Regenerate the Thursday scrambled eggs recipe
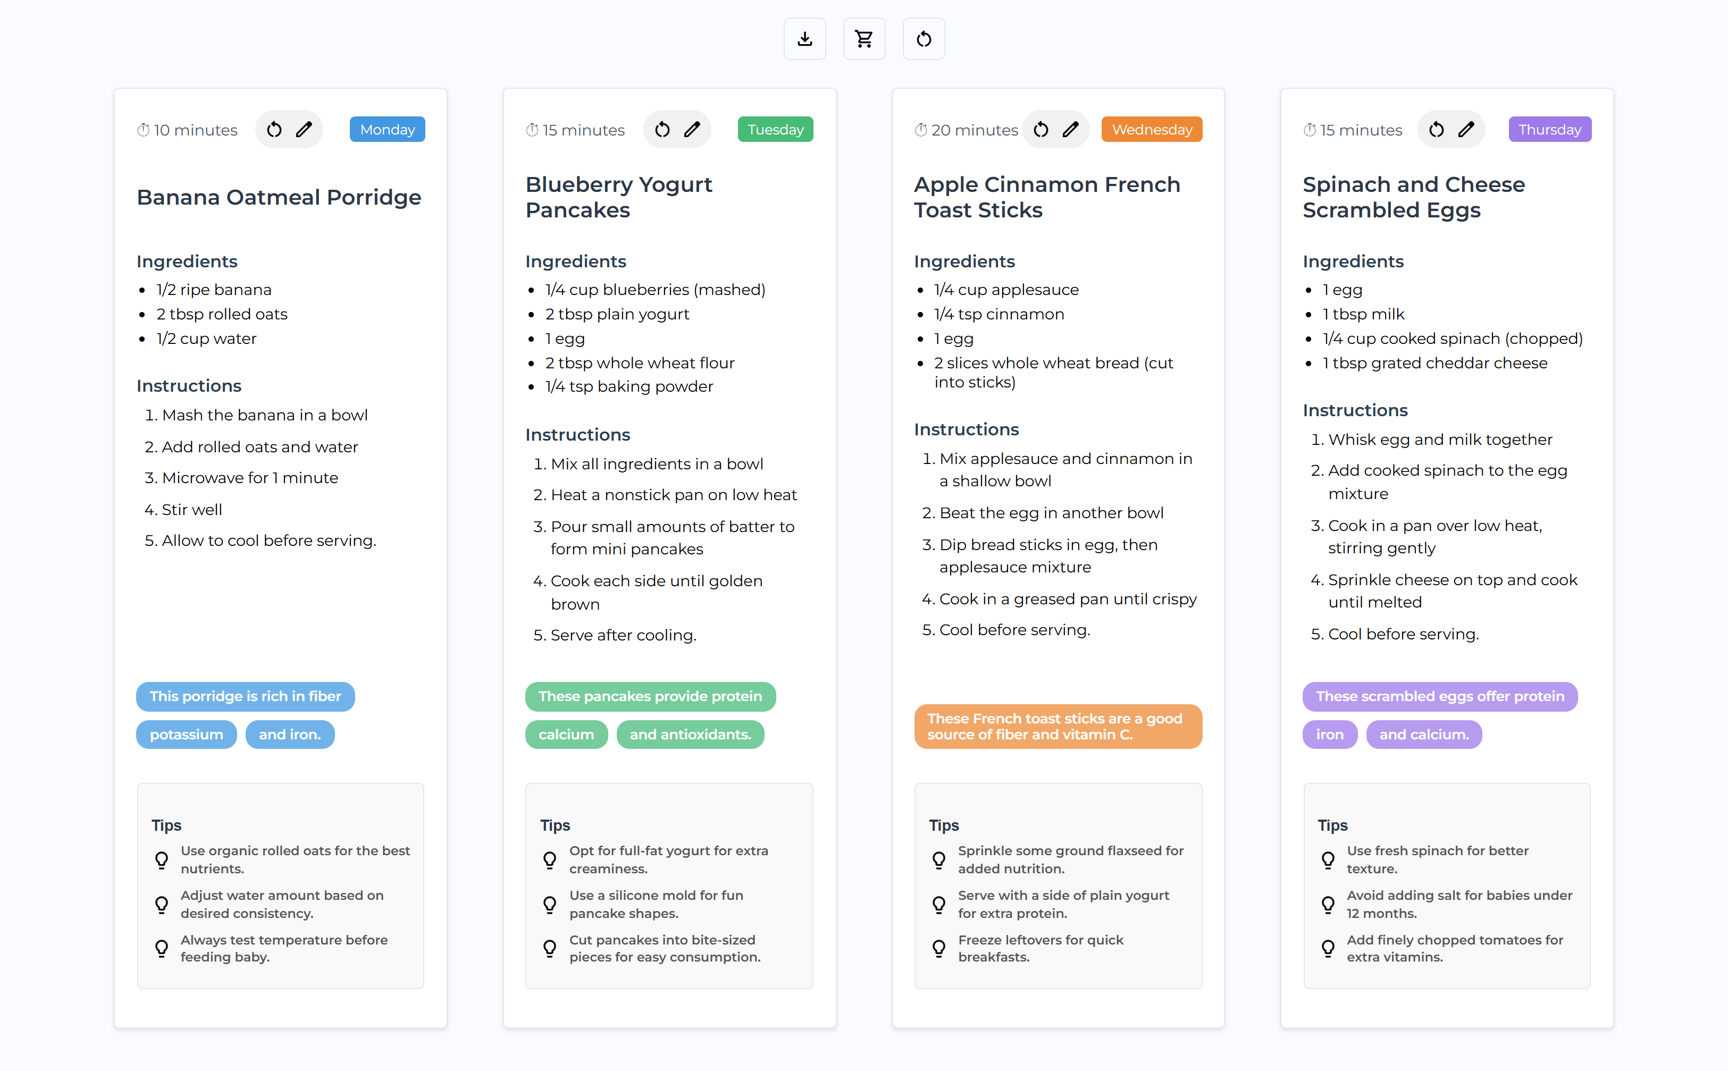 1436,130
